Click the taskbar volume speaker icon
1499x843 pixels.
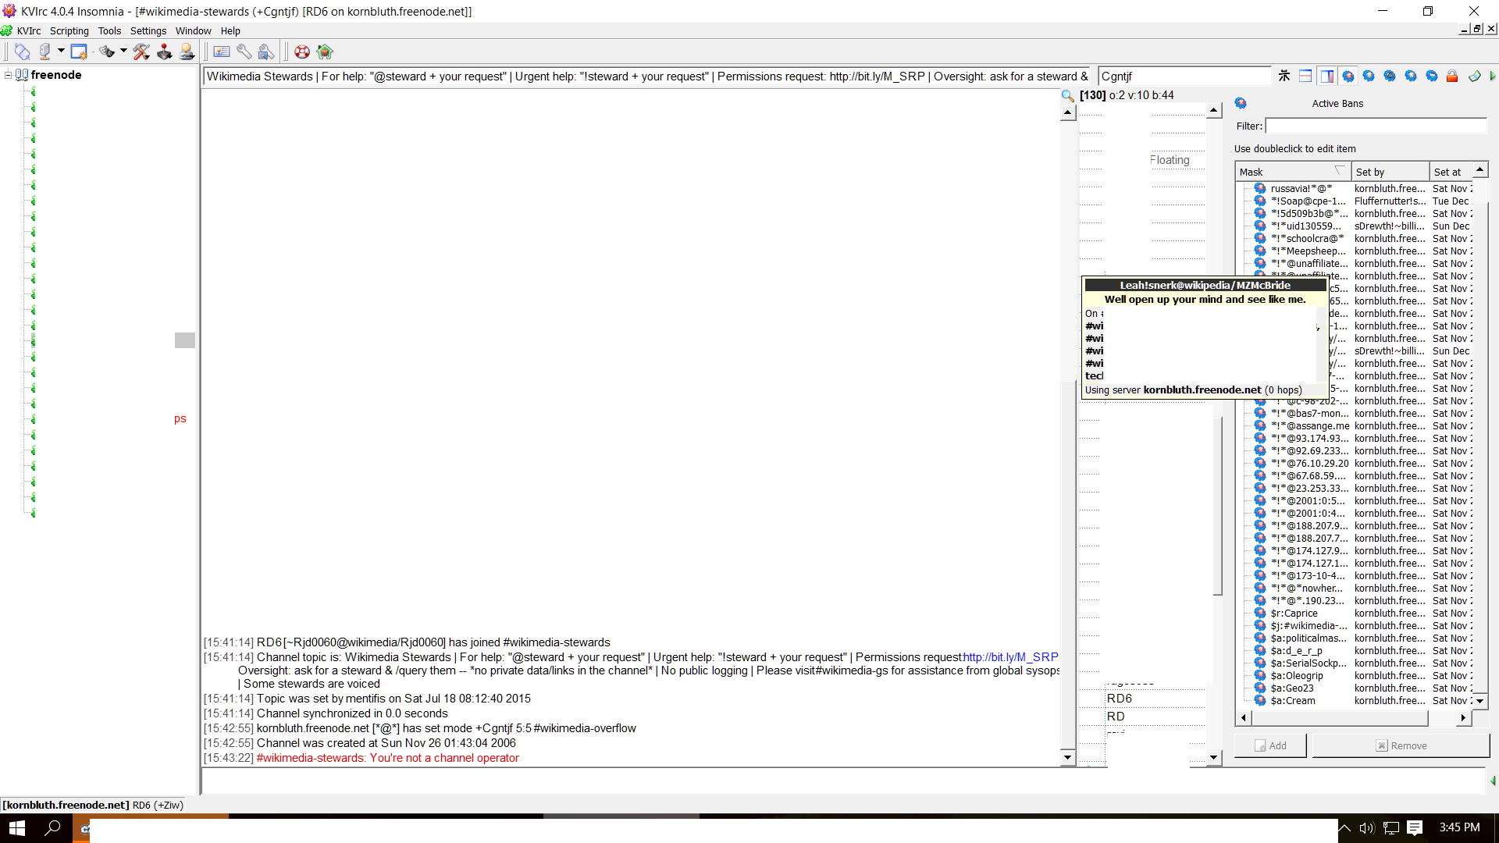pyautogui.click(x=1366, y=827)
